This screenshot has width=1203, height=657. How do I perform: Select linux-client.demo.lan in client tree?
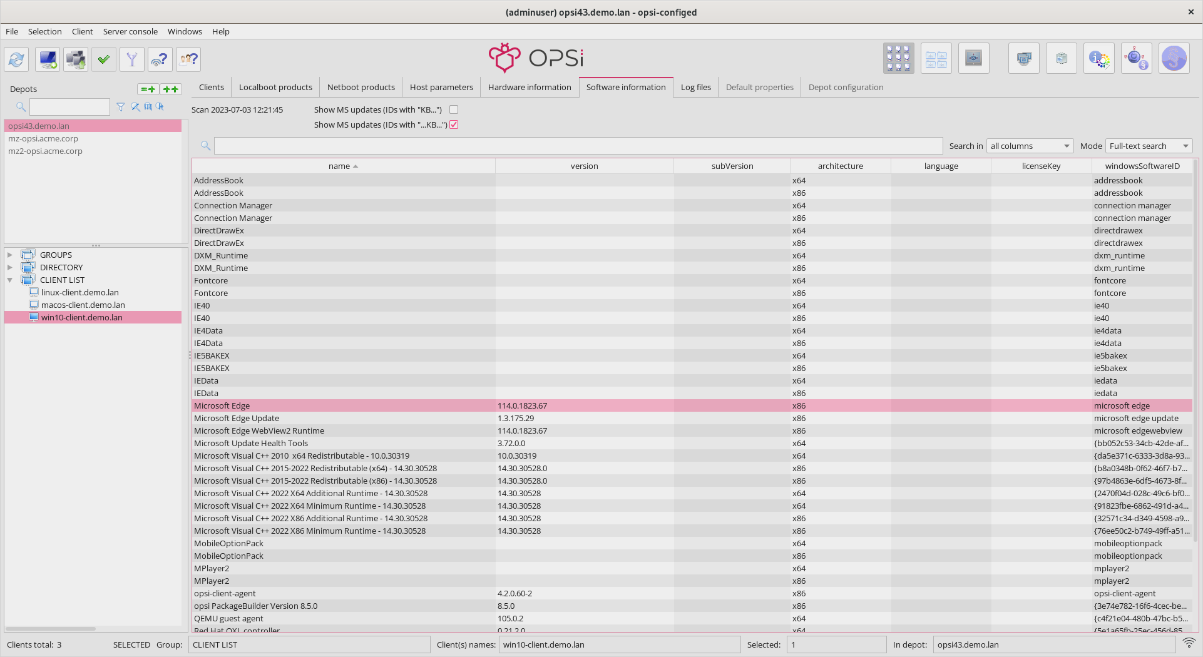click(x=80, y=292)
